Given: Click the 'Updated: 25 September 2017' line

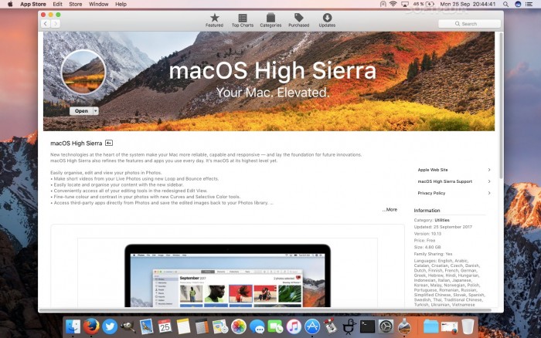Looking at the screenshot, I should coord(443,227).
